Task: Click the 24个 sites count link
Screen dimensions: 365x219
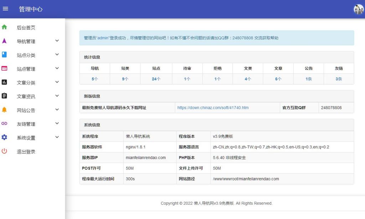Action: pyautogui.click(x=156, y=79)
